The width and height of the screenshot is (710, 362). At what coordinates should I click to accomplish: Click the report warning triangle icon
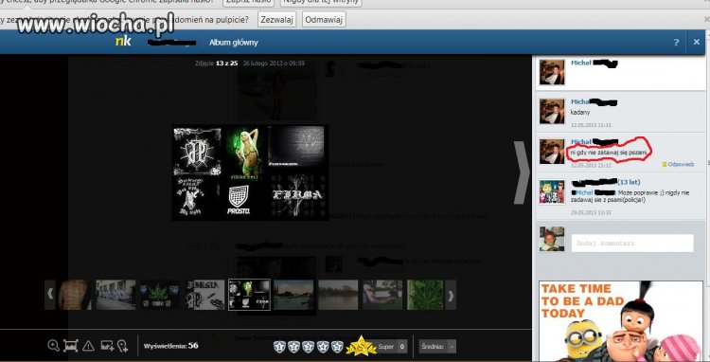pos(88,346)
